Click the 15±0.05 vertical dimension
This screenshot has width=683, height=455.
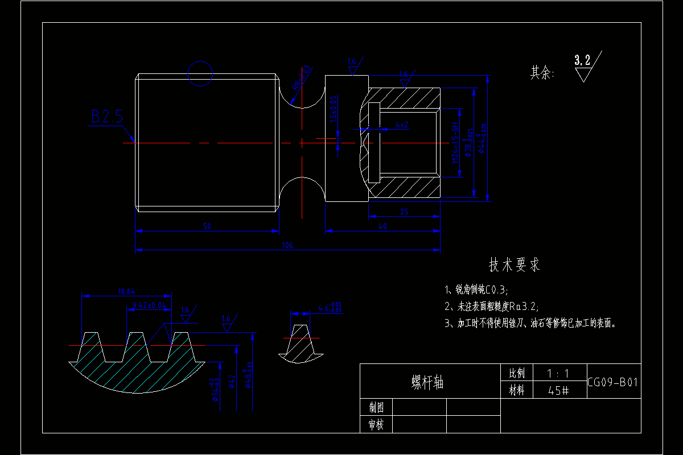tap(334, 110)
